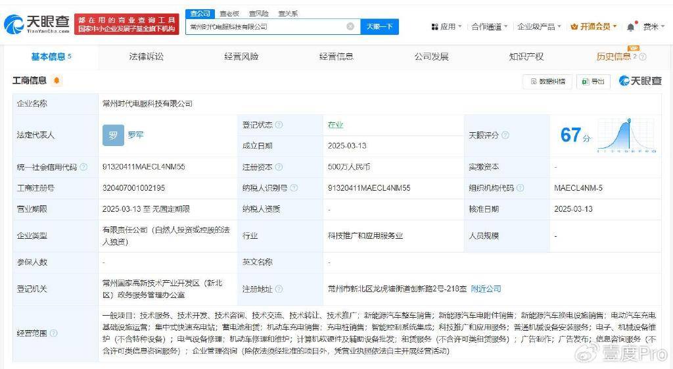This screenshot has width=673, height=369.
Task: Click the 应用 grid icon
Action: (434, 26)
